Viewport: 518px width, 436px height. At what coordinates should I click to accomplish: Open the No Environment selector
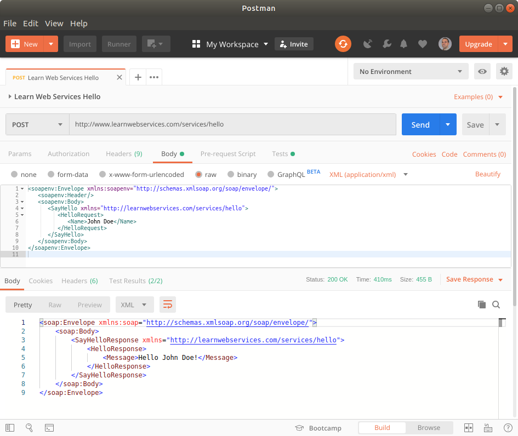pyautogui.click(x=411, y=71)
